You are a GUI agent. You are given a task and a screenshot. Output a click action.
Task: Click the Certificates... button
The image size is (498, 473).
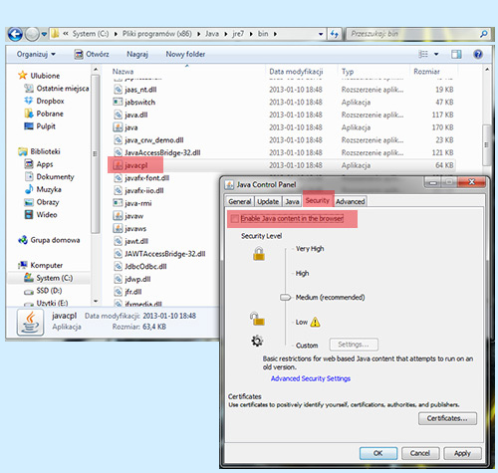pyautogui.click(x=447, y=418)
